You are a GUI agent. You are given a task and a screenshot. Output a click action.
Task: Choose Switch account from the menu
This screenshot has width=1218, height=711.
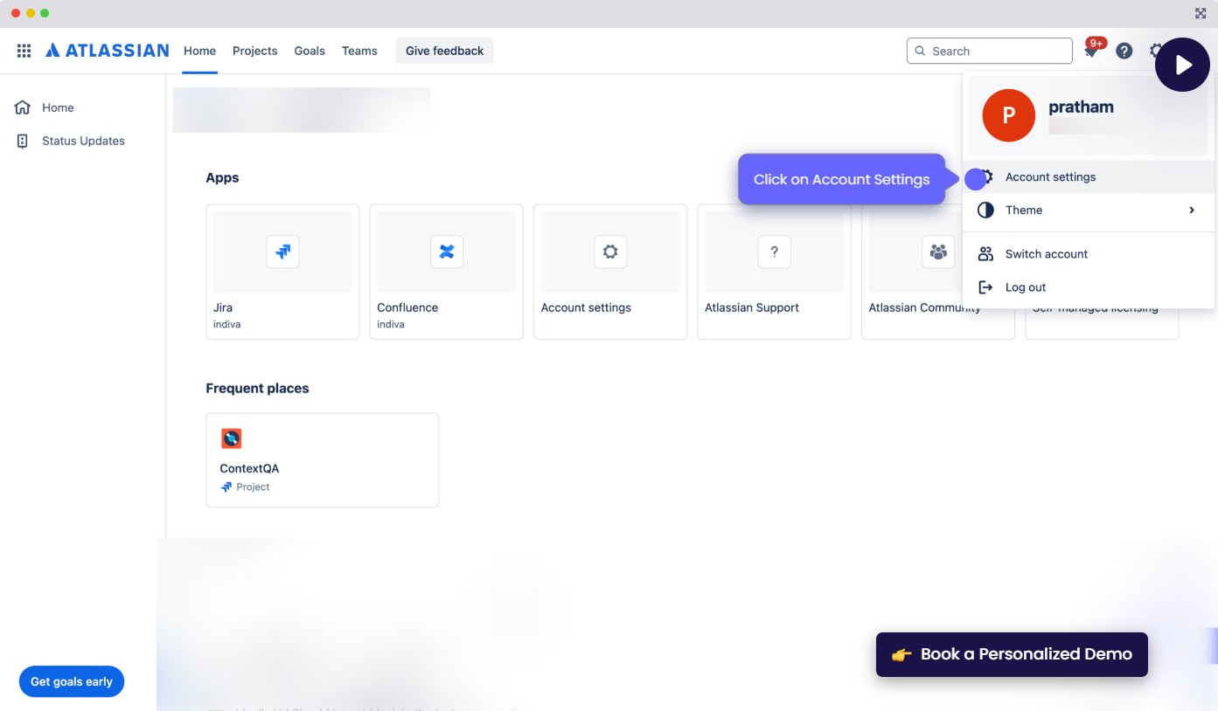point(1046,254)
